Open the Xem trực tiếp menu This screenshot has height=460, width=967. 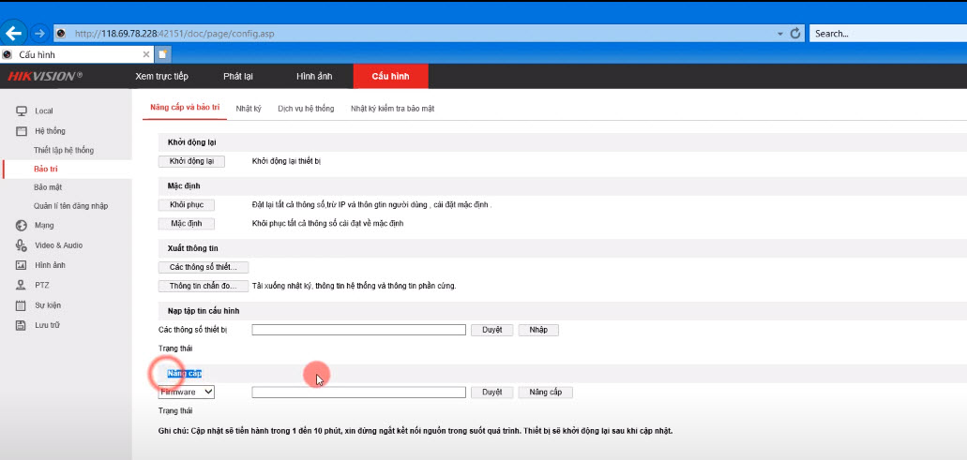(x=161, y=76)
